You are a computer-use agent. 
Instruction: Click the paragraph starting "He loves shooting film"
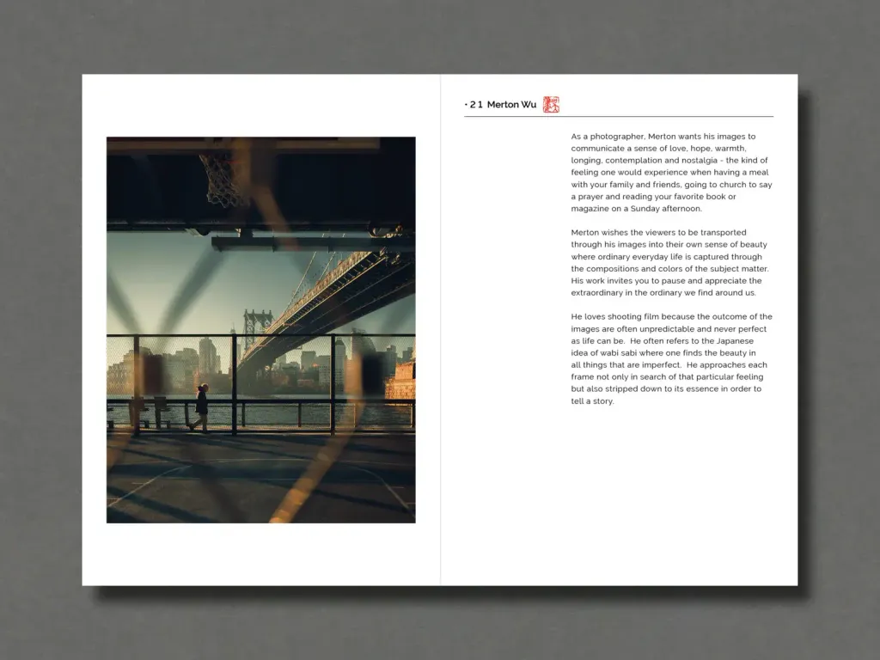[670, 358]
